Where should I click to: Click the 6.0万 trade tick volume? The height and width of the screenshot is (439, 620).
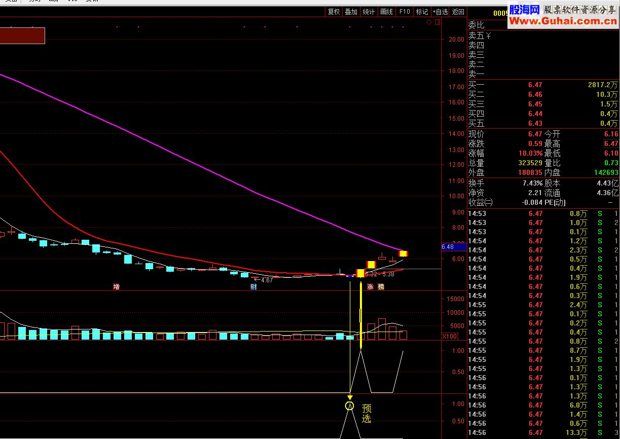[x=578, y=405]
